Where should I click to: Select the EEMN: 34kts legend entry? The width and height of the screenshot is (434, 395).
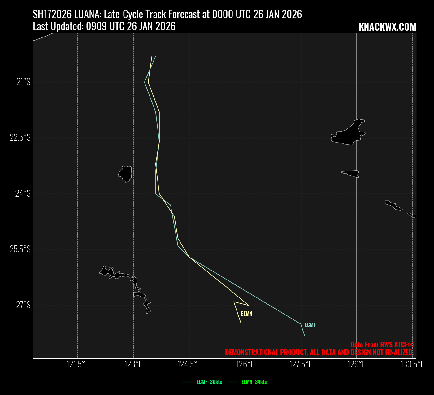(x=254, y=382)
